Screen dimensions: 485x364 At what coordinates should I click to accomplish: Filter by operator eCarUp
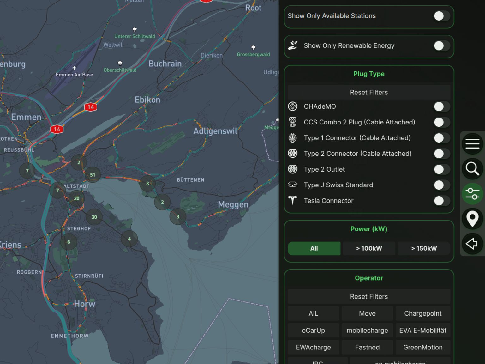point(313,330)
